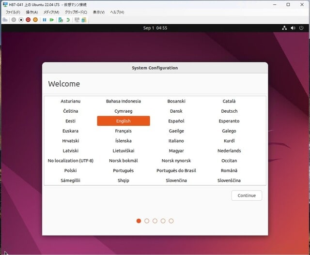Click the Ubuntu volume speaker icon
The width and height of the screenshot is (310, 255).
point(293,28)
